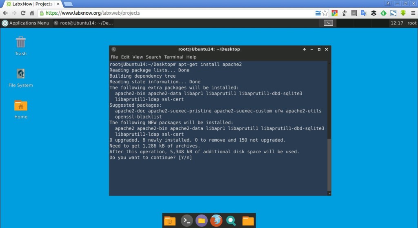Click the blue S extension icon
This screenshot has width=418, height=228.
click(x=393, y=13)
